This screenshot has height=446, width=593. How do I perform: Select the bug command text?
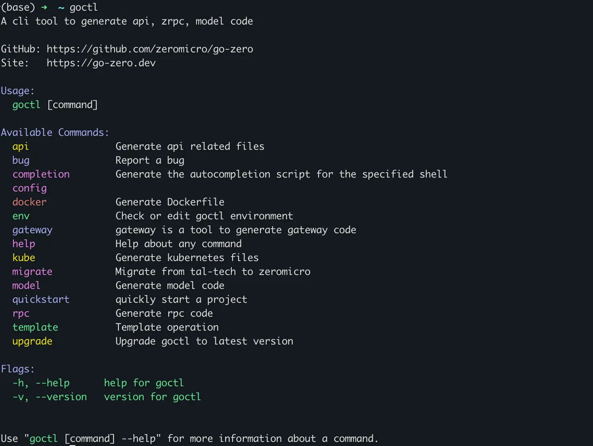coord(21,161)
